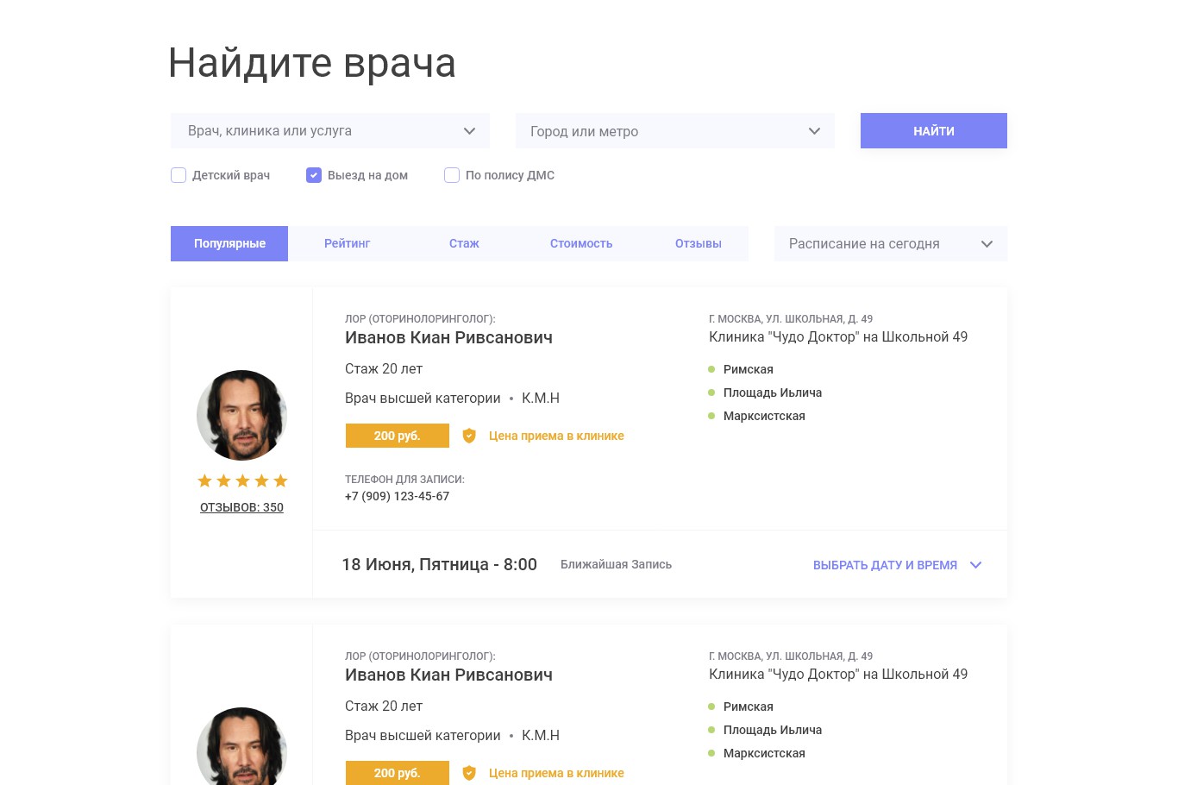The width and height of the screenshot is (1178, 785).
Task: Select Римская metro station in second card
Action: [748, 706]
